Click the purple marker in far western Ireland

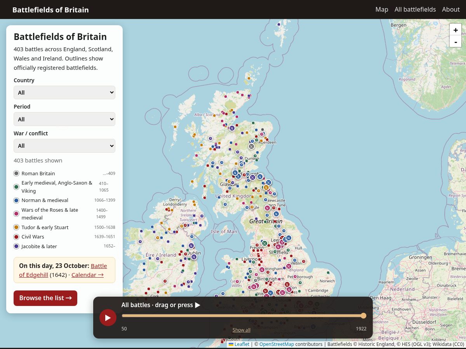click(x=140, y=242)
